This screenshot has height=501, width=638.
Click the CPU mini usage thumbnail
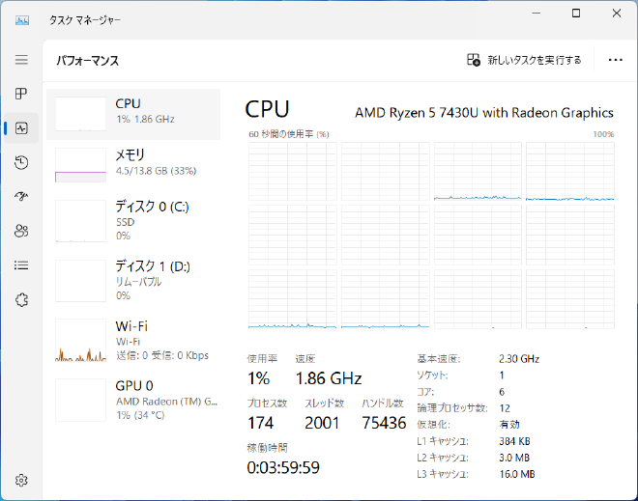80,114
